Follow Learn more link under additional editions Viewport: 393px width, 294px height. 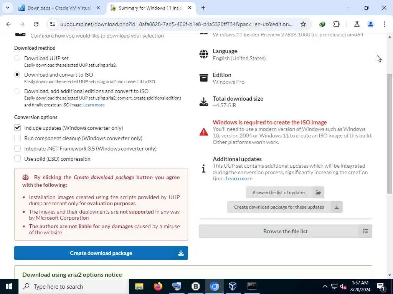(94, 105)
